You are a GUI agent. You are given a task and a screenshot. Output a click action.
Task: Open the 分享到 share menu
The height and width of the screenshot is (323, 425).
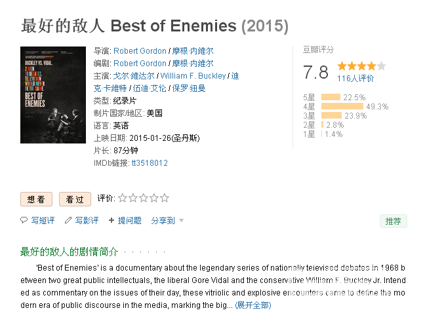click(x=163, y=220)
